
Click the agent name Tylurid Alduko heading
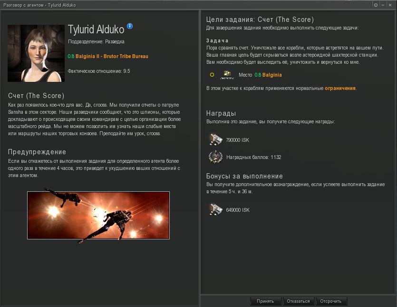click(96, 30)
